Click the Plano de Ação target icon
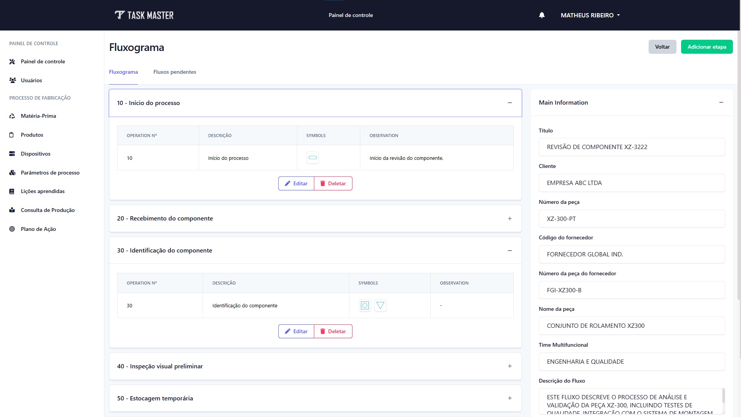Viewport: 741px width, 417px height. 12,229
